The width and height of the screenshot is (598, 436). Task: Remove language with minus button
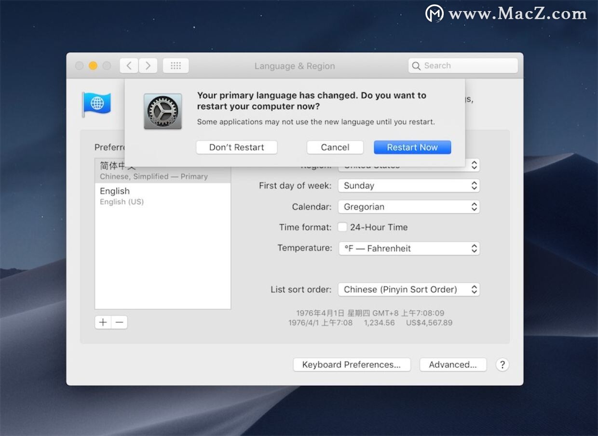point(120,322)
